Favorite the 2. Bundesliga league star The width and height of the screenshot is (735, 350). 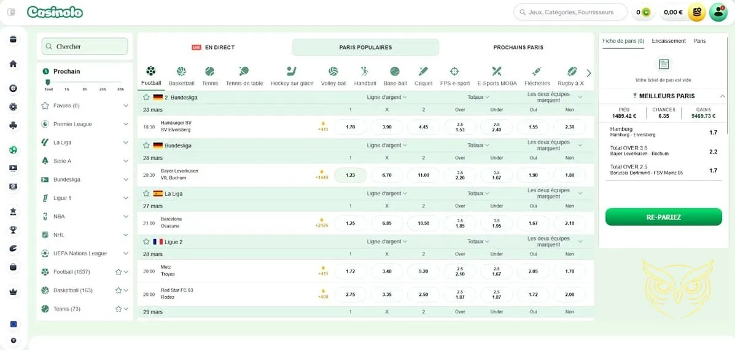point(146,98)
